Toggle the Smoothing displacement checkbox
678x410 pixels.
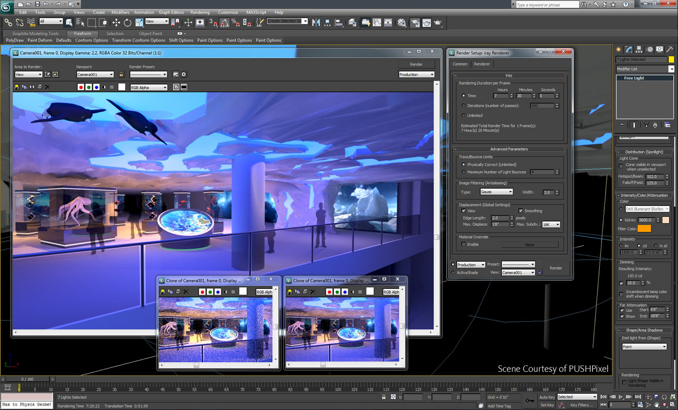[x=521, y=211]
